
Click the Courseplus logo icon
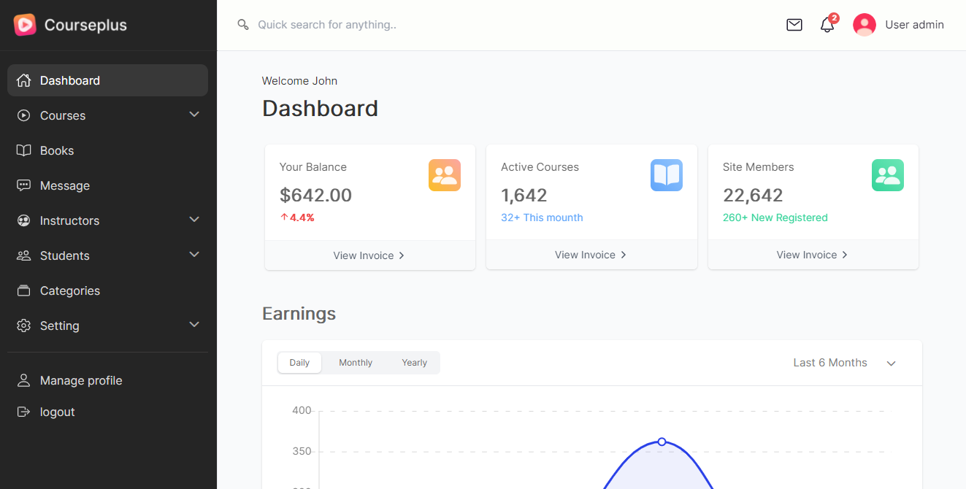[25, 25]
